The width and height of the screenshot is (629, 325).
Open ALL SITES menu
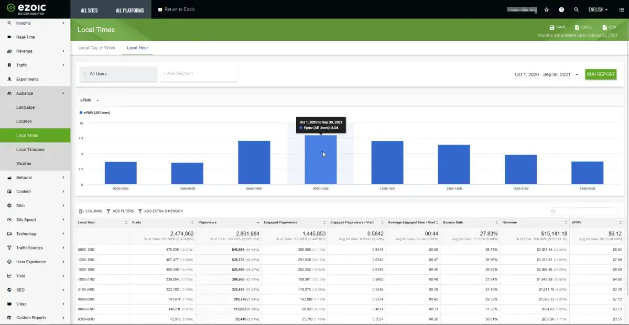coord(90,10)
